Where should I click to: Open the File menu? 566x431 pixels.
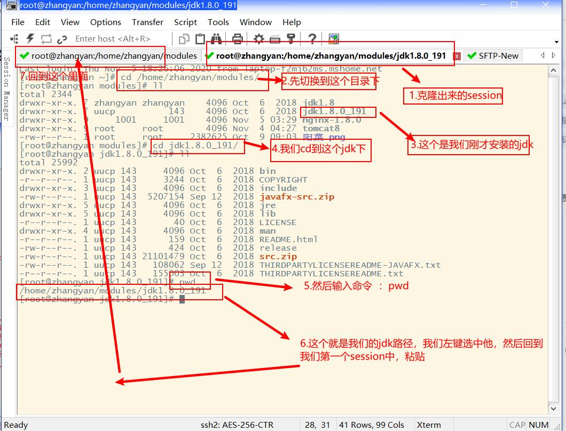[x=18, y=22]
